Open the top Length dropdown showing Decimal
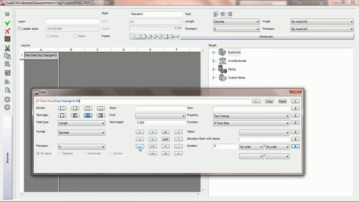The height and width of the screenshot is (202, 359). click(237, 21)
